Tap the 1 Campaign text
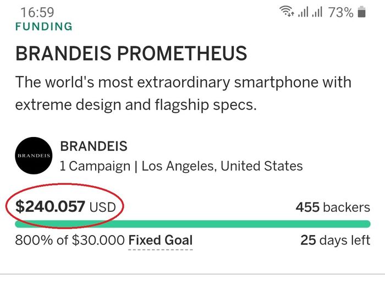This screenshot has height=284, width=385. click(95, 166)
